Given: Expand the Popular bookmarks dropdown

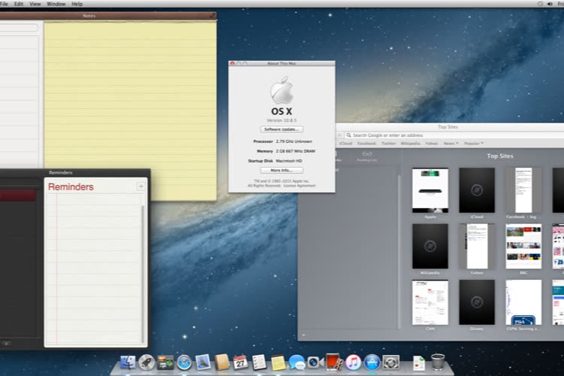Looking at the screenshot, I should pyautogui.click(x=473, y=143).
